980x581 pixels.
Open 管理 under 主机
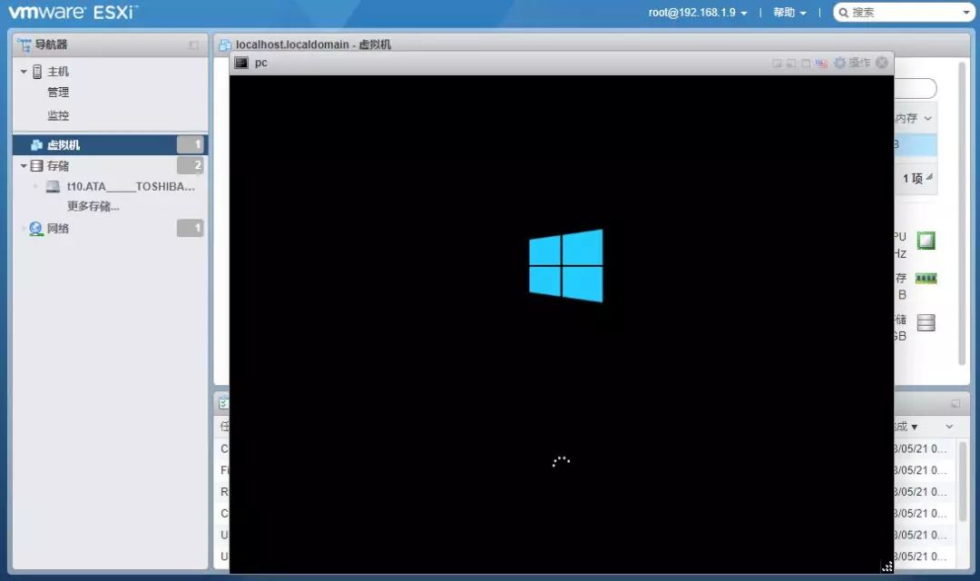(x=58, y=93)
